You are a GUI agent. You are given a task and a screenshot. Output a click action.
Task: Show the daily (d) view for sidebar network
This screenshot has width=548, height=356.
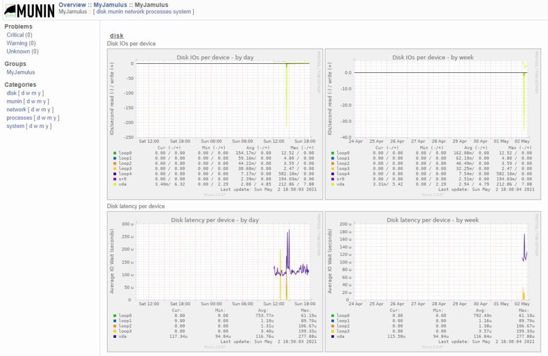[33, 109]
